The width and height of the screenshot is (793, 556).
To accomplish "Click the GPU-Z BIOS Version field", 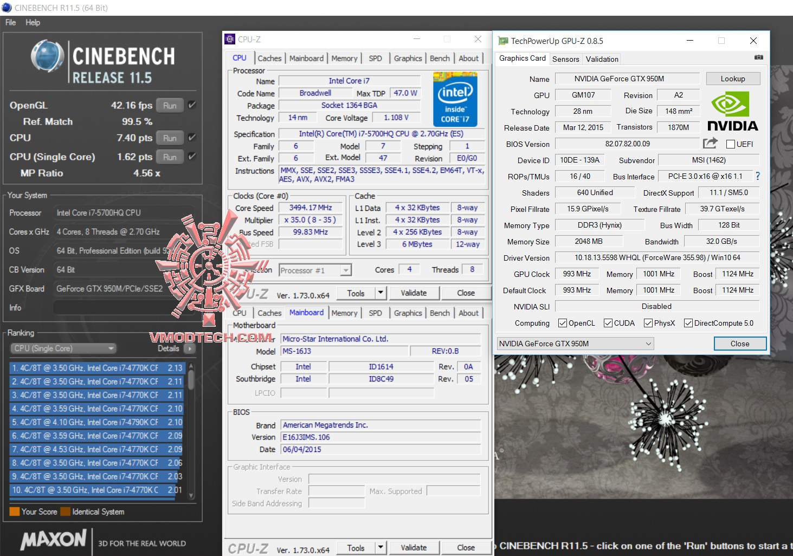I will coord(627,144).
